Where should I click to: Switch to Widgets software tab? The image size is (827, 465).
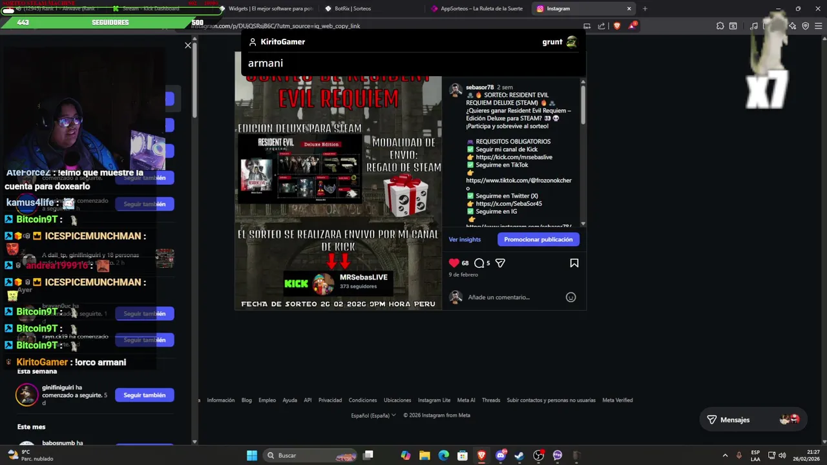click(x=266, y=8)
